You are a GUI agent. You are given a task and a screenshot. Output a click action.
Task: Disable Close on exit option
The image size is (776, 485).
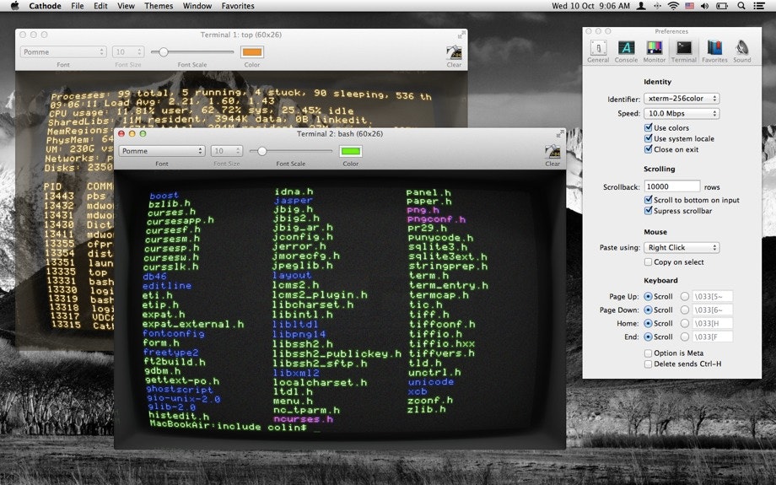648,149
